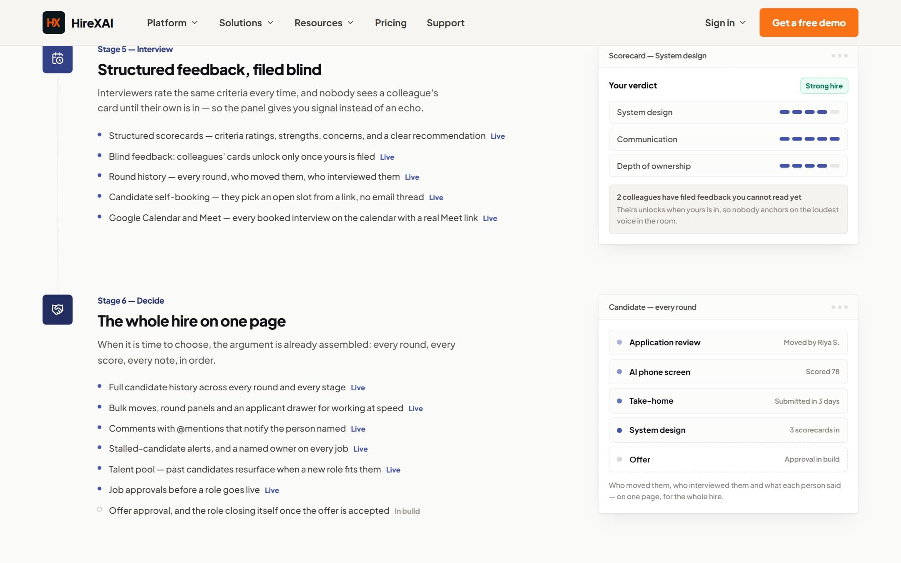Click the Stage 6 Decide handshake icon

click(58, 309)
